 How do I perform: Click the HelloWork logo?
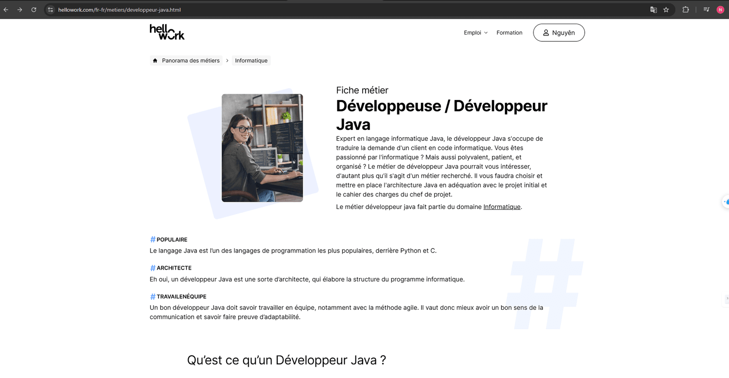tap(167, 32)
